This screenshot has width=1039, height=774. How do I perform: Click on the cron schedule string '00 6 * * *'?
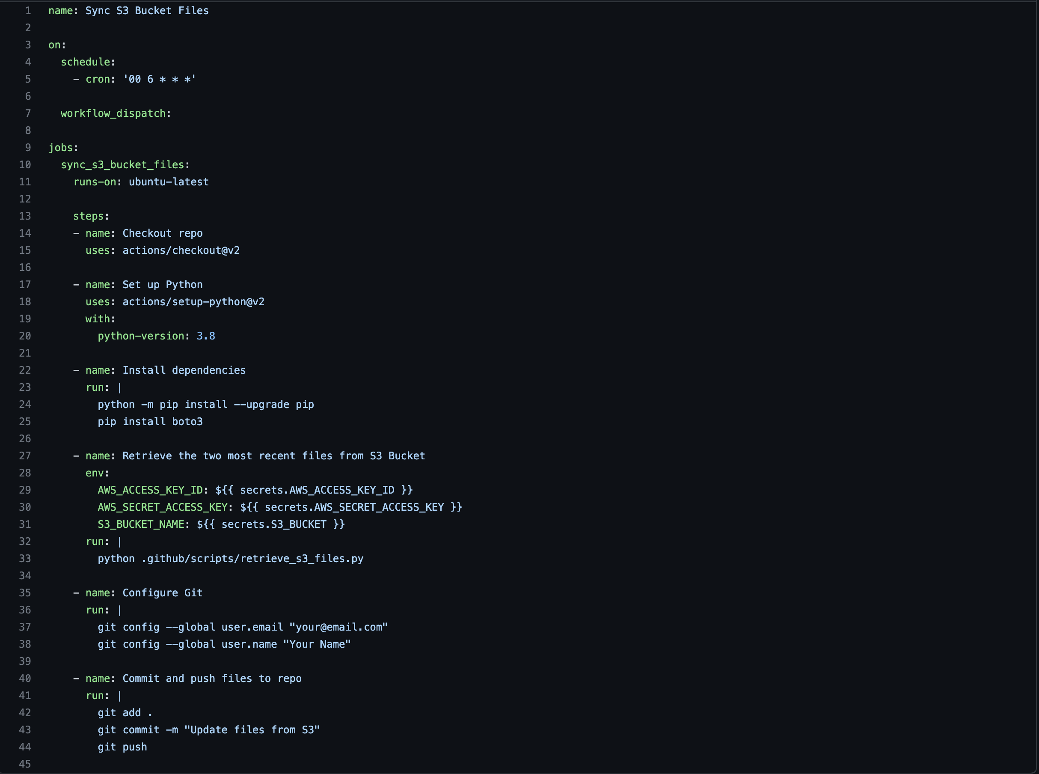click(x=159, y=79)
